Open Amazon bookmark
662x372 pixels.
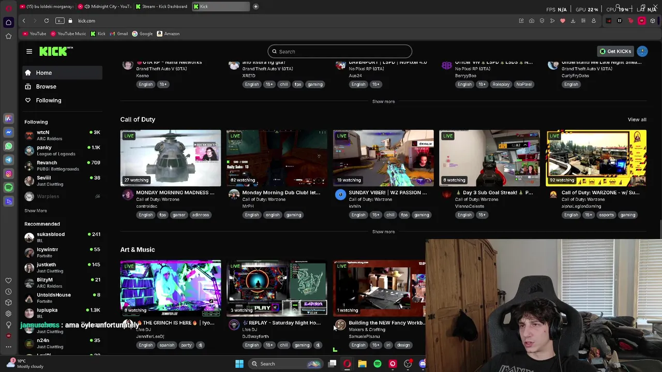point(168,34)
